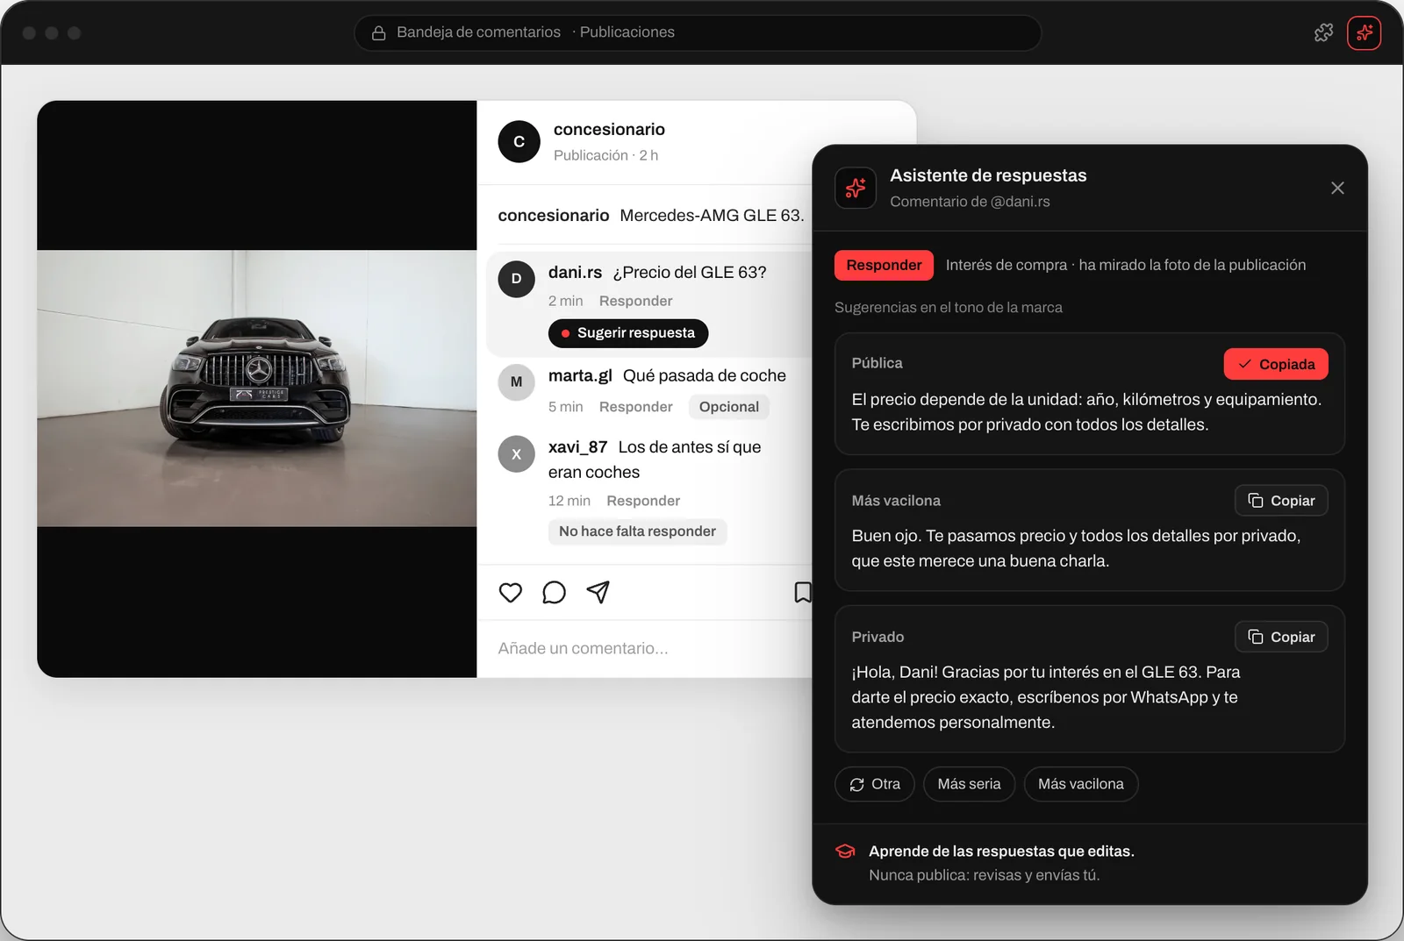Click the Copiada button on Pública suggestion
The image size is (1404, 941).
(1276, 364)
